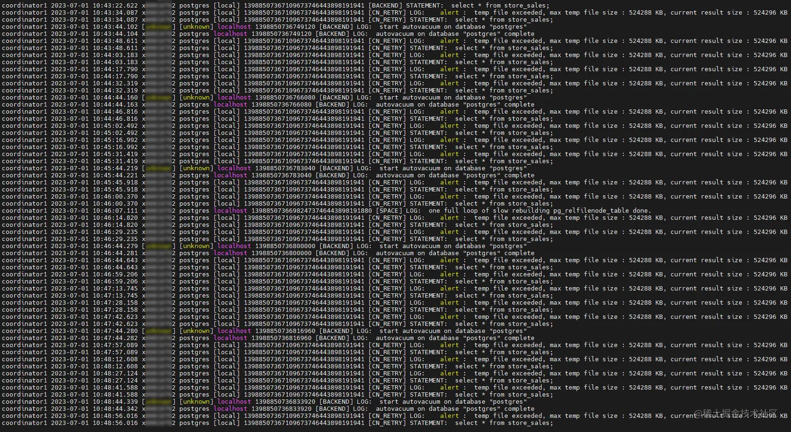The width and height of the screenshot is (791, 432).
Task: Click select statement at 10:44:03.183
Action: pyautogui.click(x=503, y=62)
